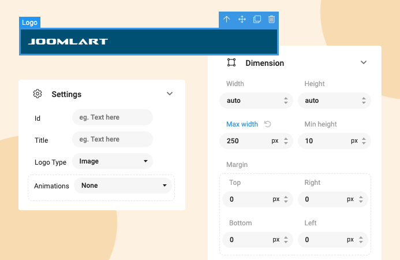The height and width of the screenshot is (260, 400).
Task: Collapse the Settings panel chevron
Action: pyautogui.click(x=170, y=94)
